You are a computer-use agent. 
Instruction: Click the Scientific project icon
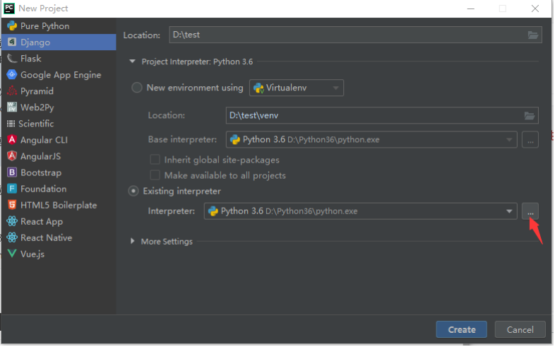click(11, 124)
